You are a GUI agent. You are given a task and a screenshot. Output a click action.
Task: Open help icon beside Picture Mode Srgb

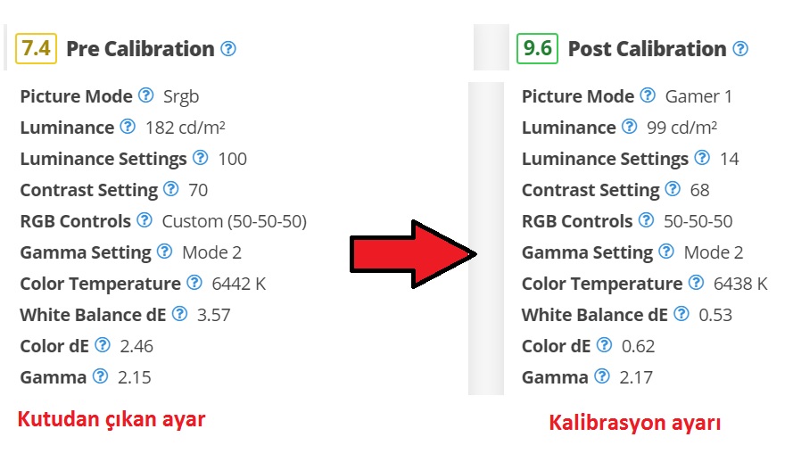click(x=146, y=95)
